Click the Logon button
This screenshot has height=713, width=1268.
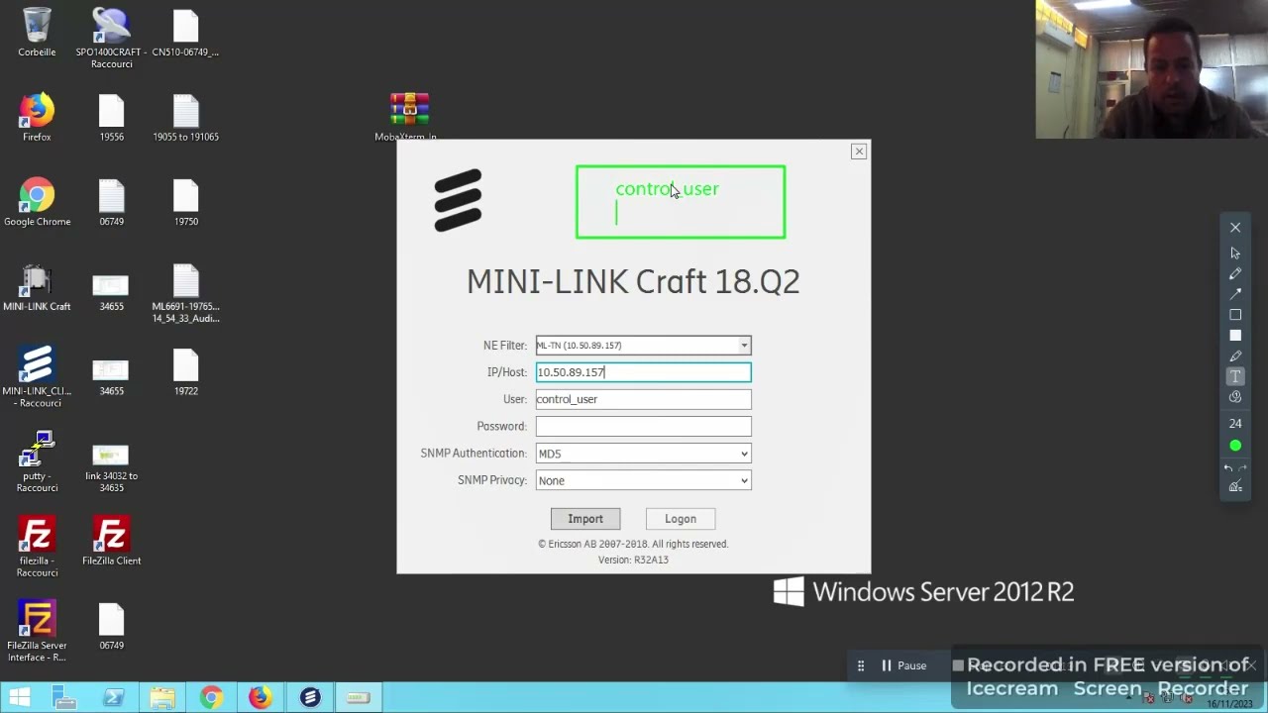(x=681, y=519)
